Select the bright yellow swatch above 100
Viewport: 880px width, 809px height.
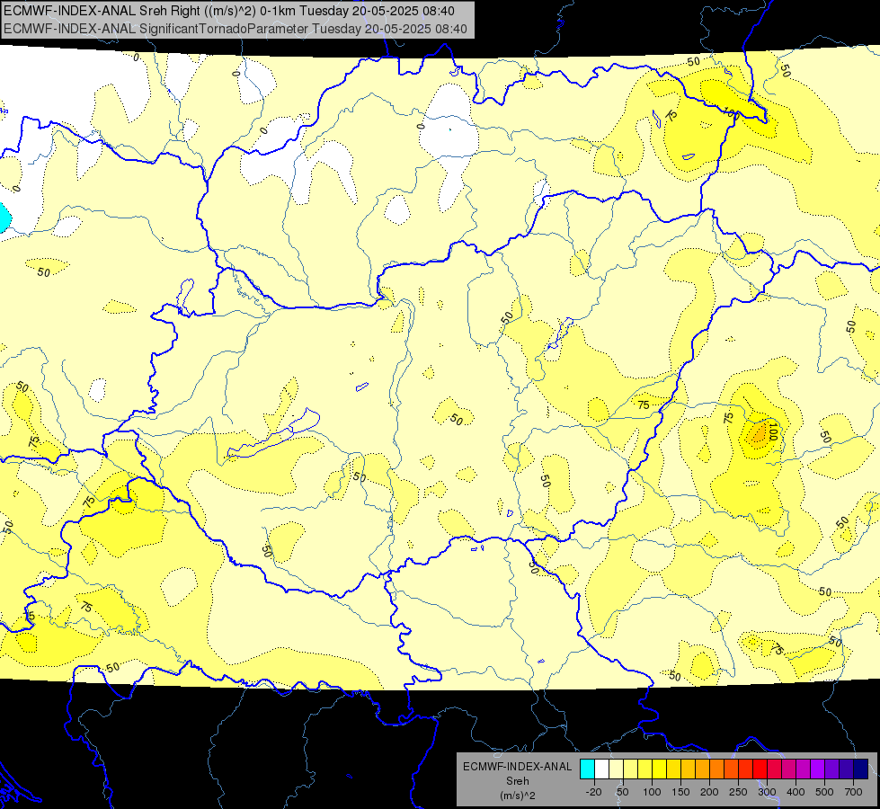coord(660,769)
